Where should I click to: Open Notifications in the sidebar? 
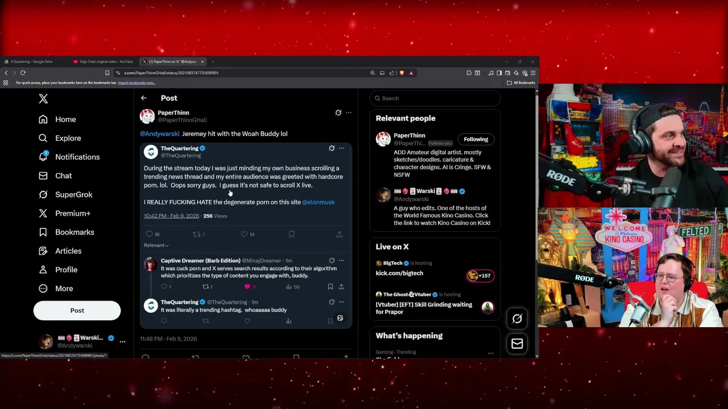[x=69, y=157]
